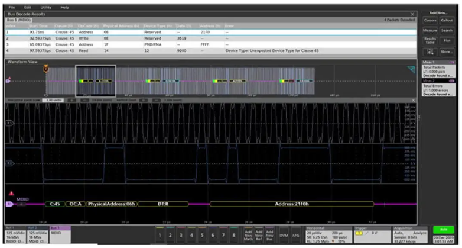
Task: Open the Utility menu
Action: pos(45,7)
